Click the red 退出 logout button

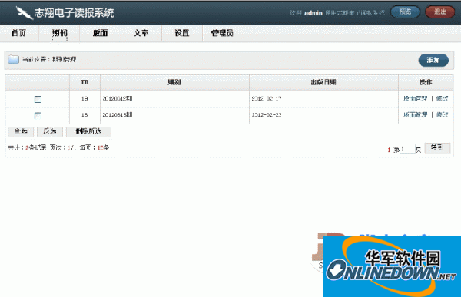tap(440, 12)
